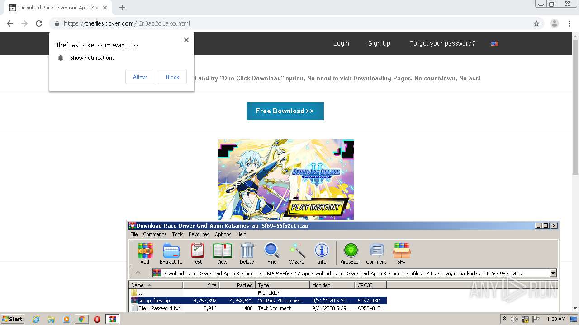Image resolution: width=579 pixels, height=325 pixels.
Task: Click the SFX toolbar icon
Action: (x=402, y=253)
